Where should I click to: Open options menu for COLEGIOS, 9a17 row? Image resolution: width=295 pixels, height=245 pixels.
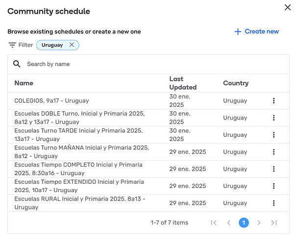click(273, 101)
